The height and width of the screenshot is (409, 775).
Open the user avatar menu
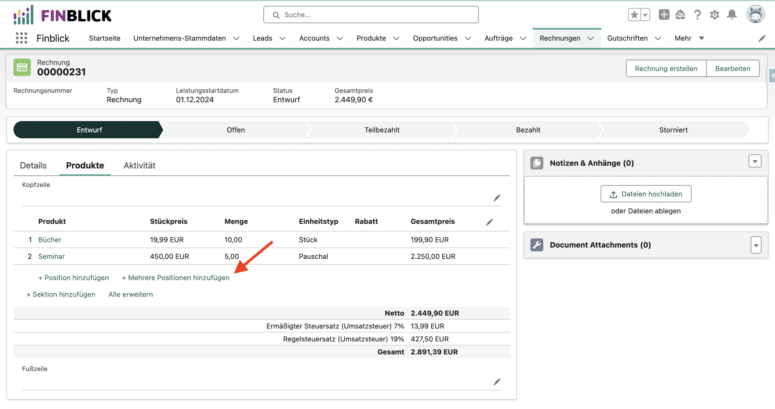tap(756, 14)
